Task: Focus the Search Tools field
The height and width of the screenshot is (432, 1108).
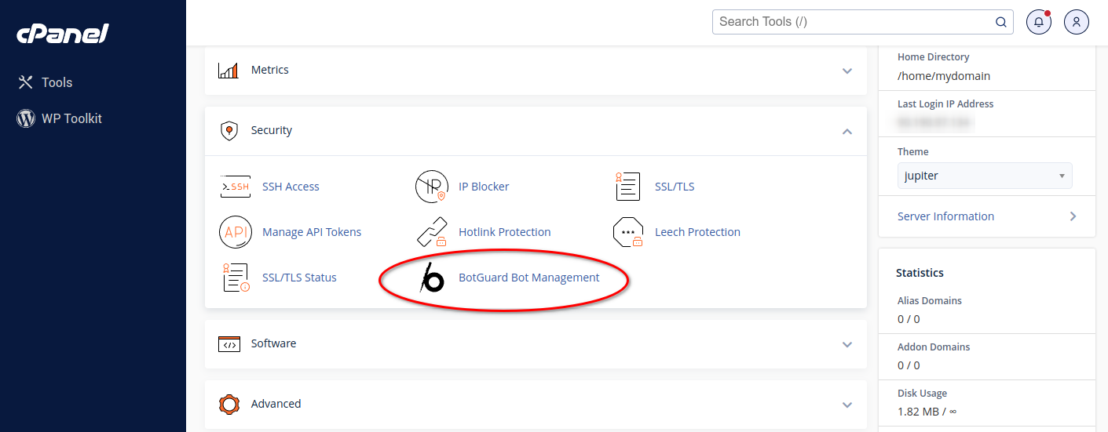Action: click(862, 22)
